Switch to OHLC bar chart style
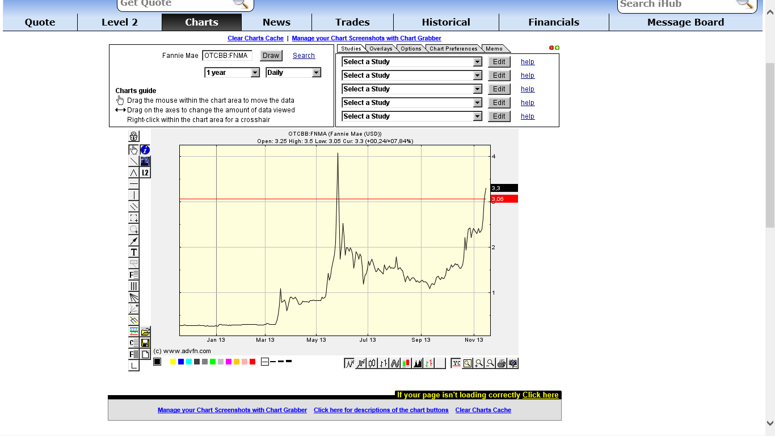Image resolution: width=775 pixels, height=436 pixels. [384, 363]
